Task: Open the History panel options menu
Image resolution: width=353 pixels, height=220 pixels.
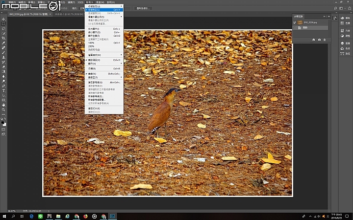Action: point(329,17)
